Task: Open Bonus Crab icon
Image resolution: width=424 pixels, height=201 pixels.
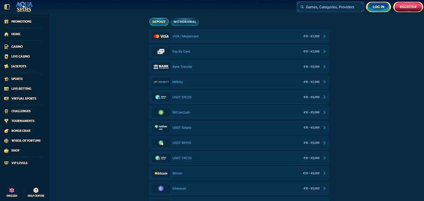Action: click(x=7, y=131)
